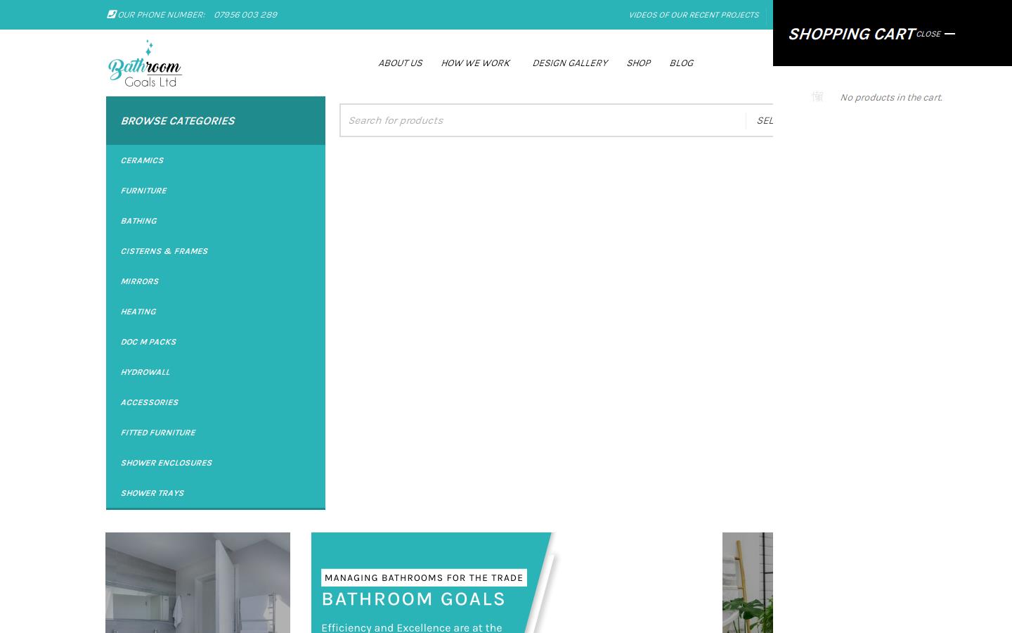Select the Cisterns & Frames category
The width and height of the screenshot is (1012, 633).
[164, 251]
